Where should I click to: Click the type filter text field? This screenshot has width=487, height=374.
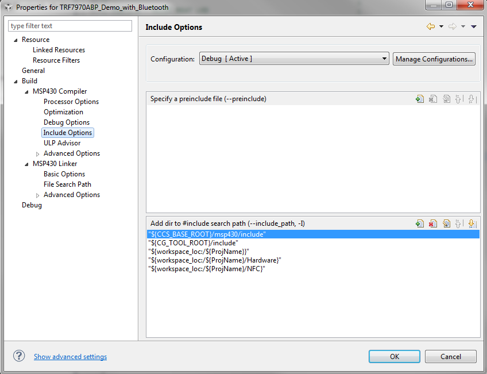pos(70,26)
